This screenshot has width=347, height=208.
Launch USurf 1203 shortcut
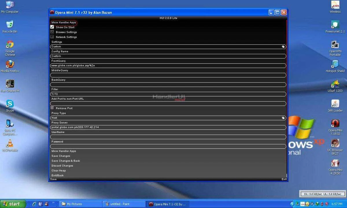coord(335,86)
